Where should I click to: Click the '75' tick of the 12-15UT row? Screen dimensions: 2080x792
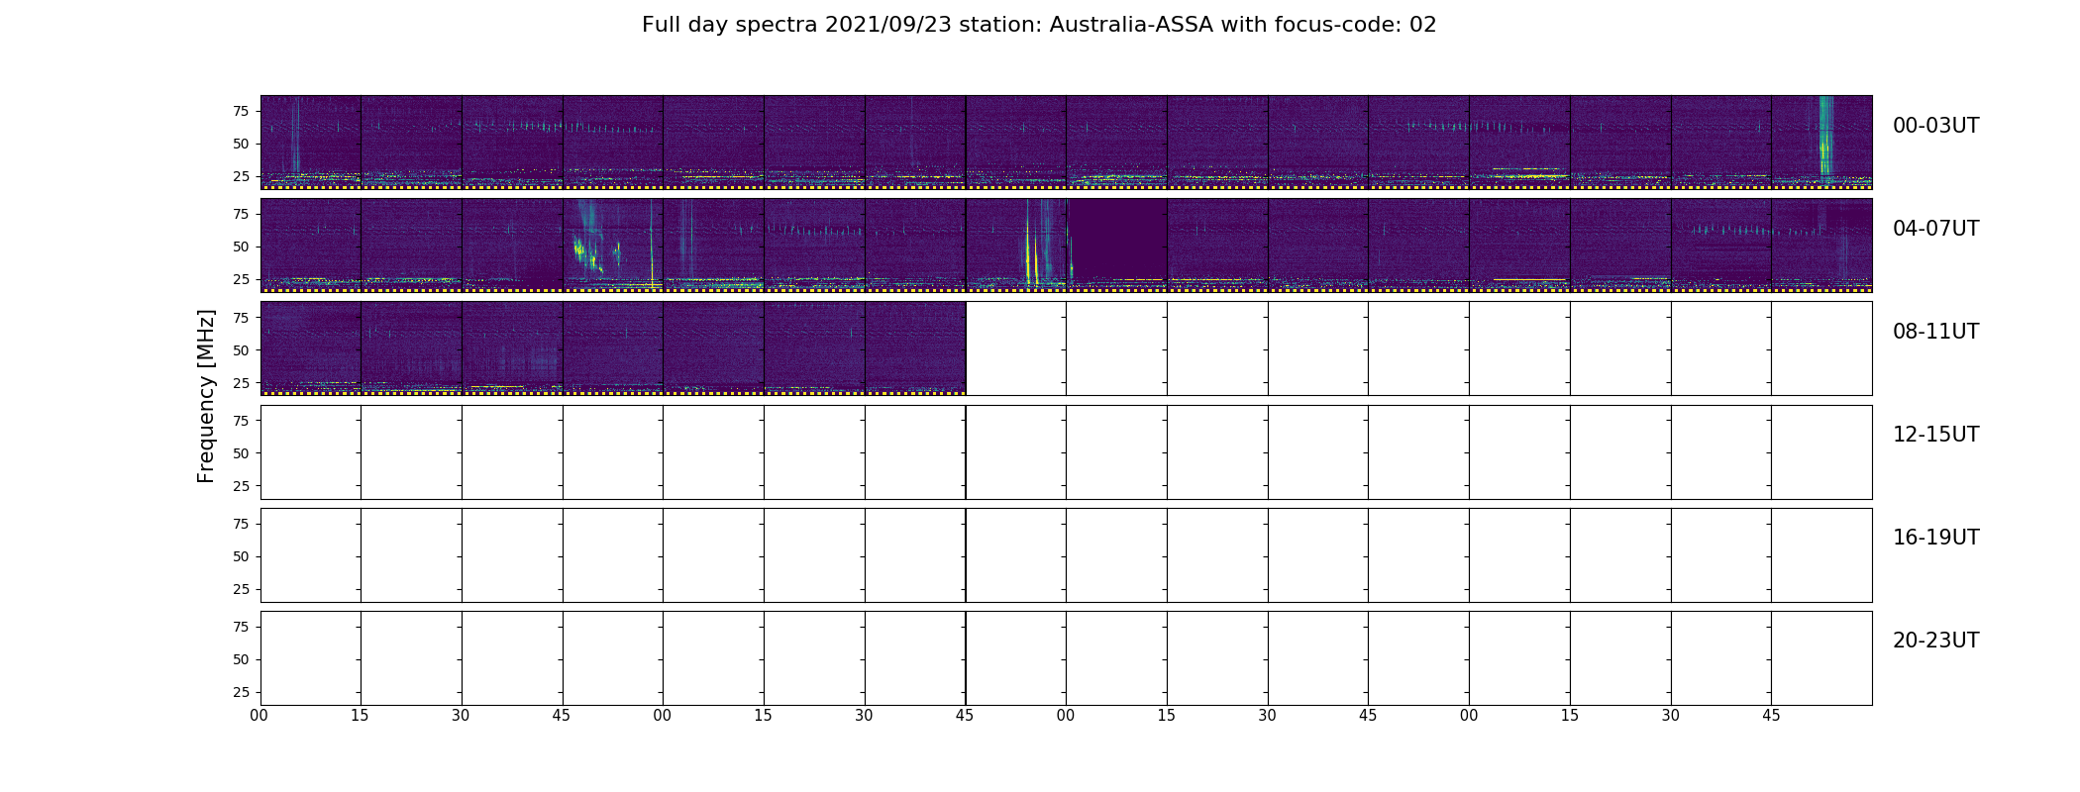(x=241, y=420)
